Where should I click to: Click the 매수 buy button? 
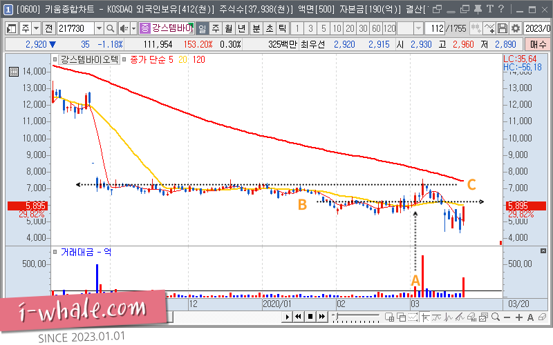coord(538,44)
